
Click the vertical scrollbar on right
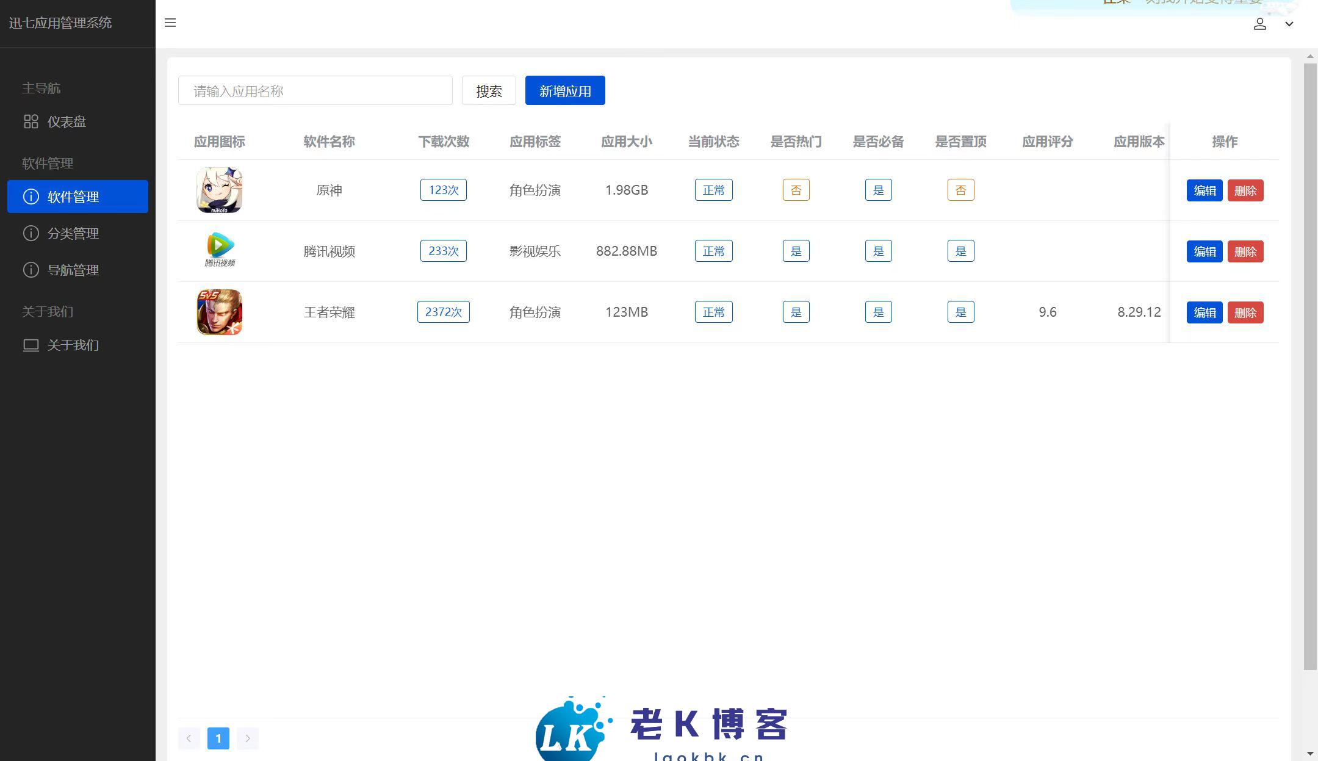1309,366
